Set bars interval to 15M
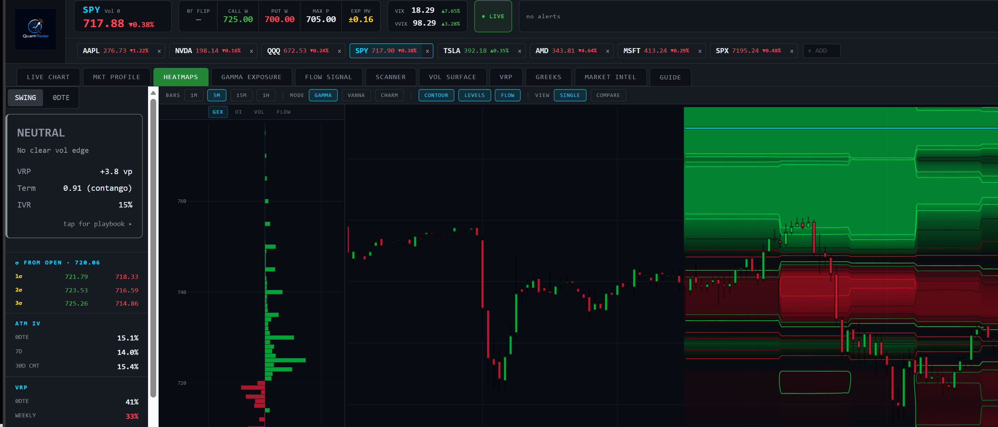998x427 pixels. 241,95
